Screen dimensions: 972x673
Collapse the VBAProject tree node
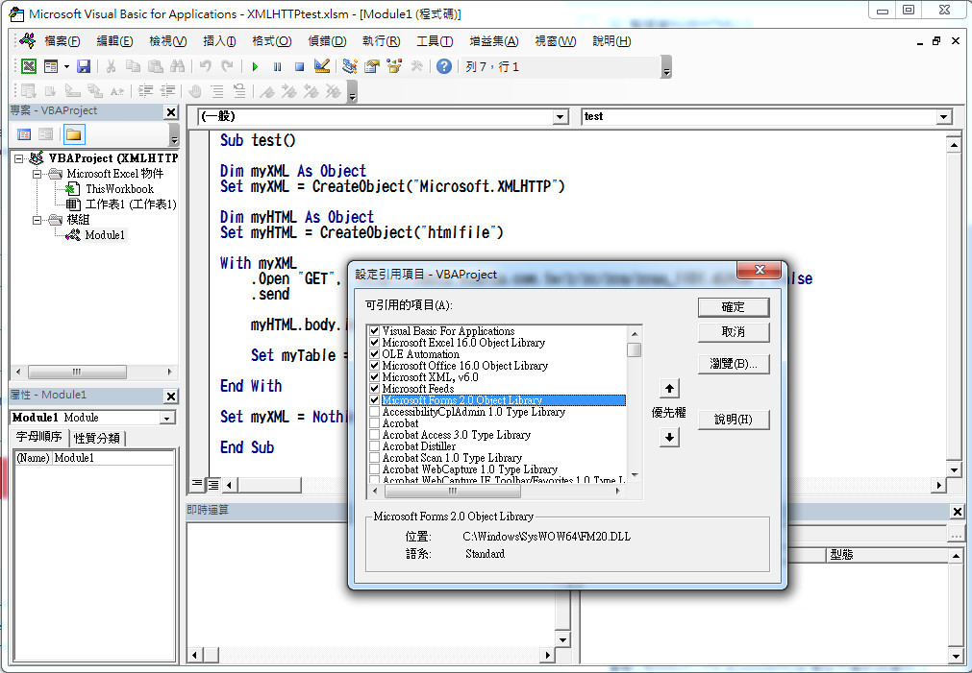point(18,158)
